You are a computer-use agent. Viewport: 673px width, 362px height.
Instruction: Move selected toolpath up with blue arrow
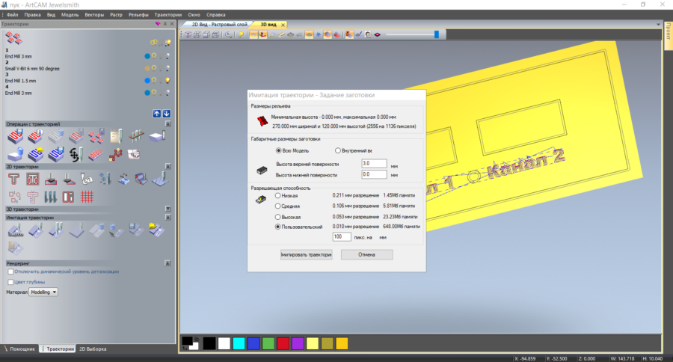pos(157,114)
